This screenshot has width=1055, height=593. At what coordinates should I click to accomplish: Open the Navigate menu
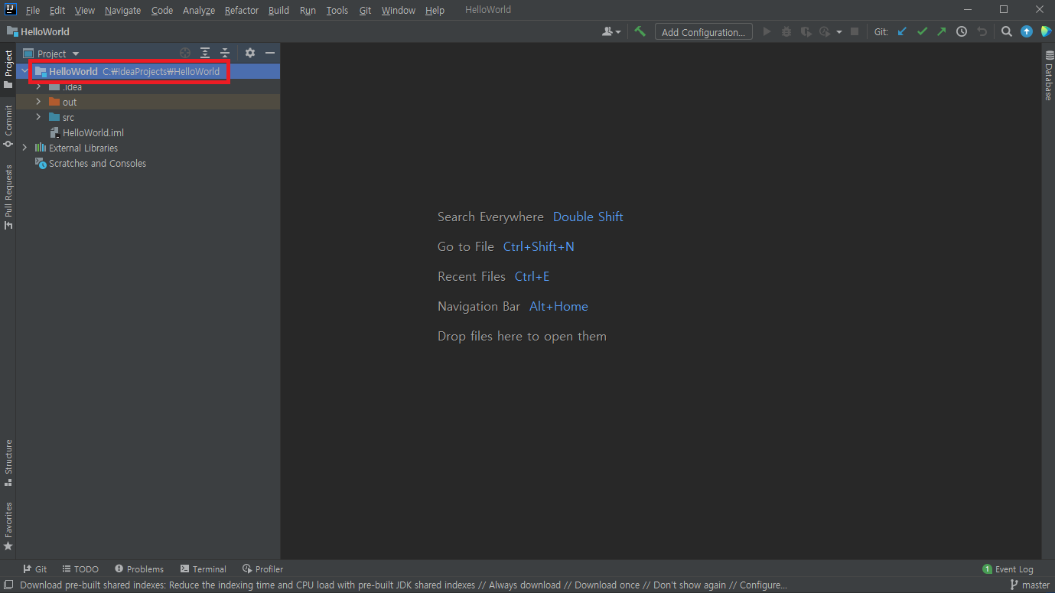(x=122, y=10)
